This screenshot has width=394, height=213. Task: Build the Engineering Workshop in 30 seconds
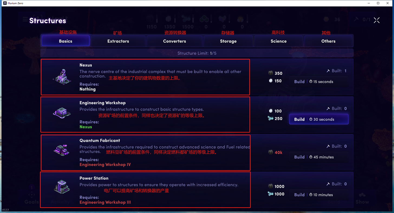319,119
